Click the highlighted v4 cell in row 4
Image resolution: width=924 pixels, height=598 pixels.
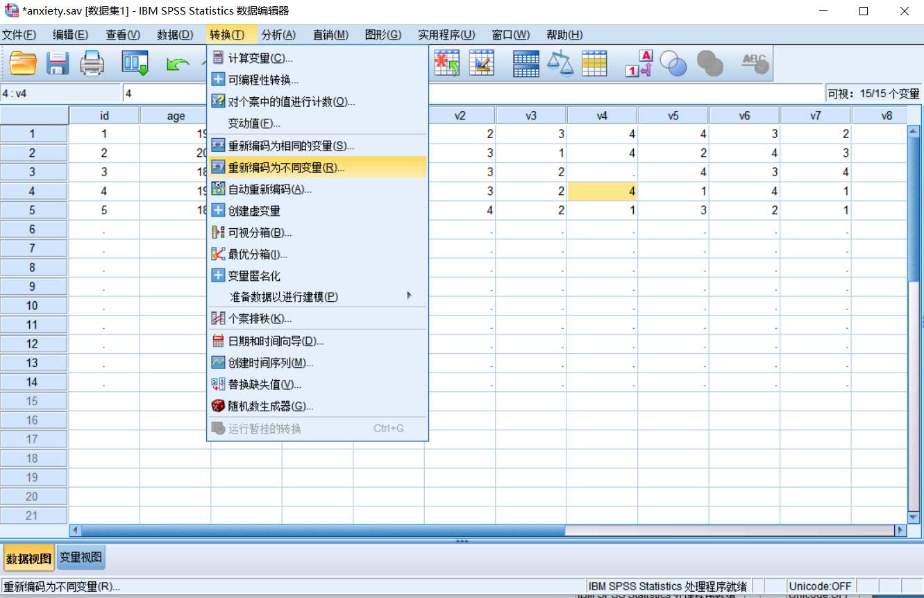(603, 191)
